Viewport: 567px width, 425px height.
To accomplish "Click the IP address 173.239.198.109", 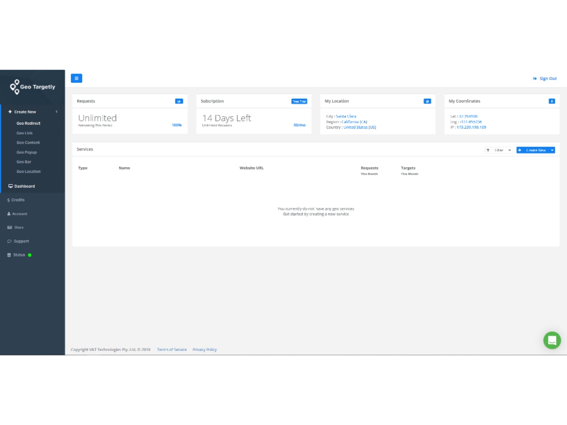I will pos(471,127).
